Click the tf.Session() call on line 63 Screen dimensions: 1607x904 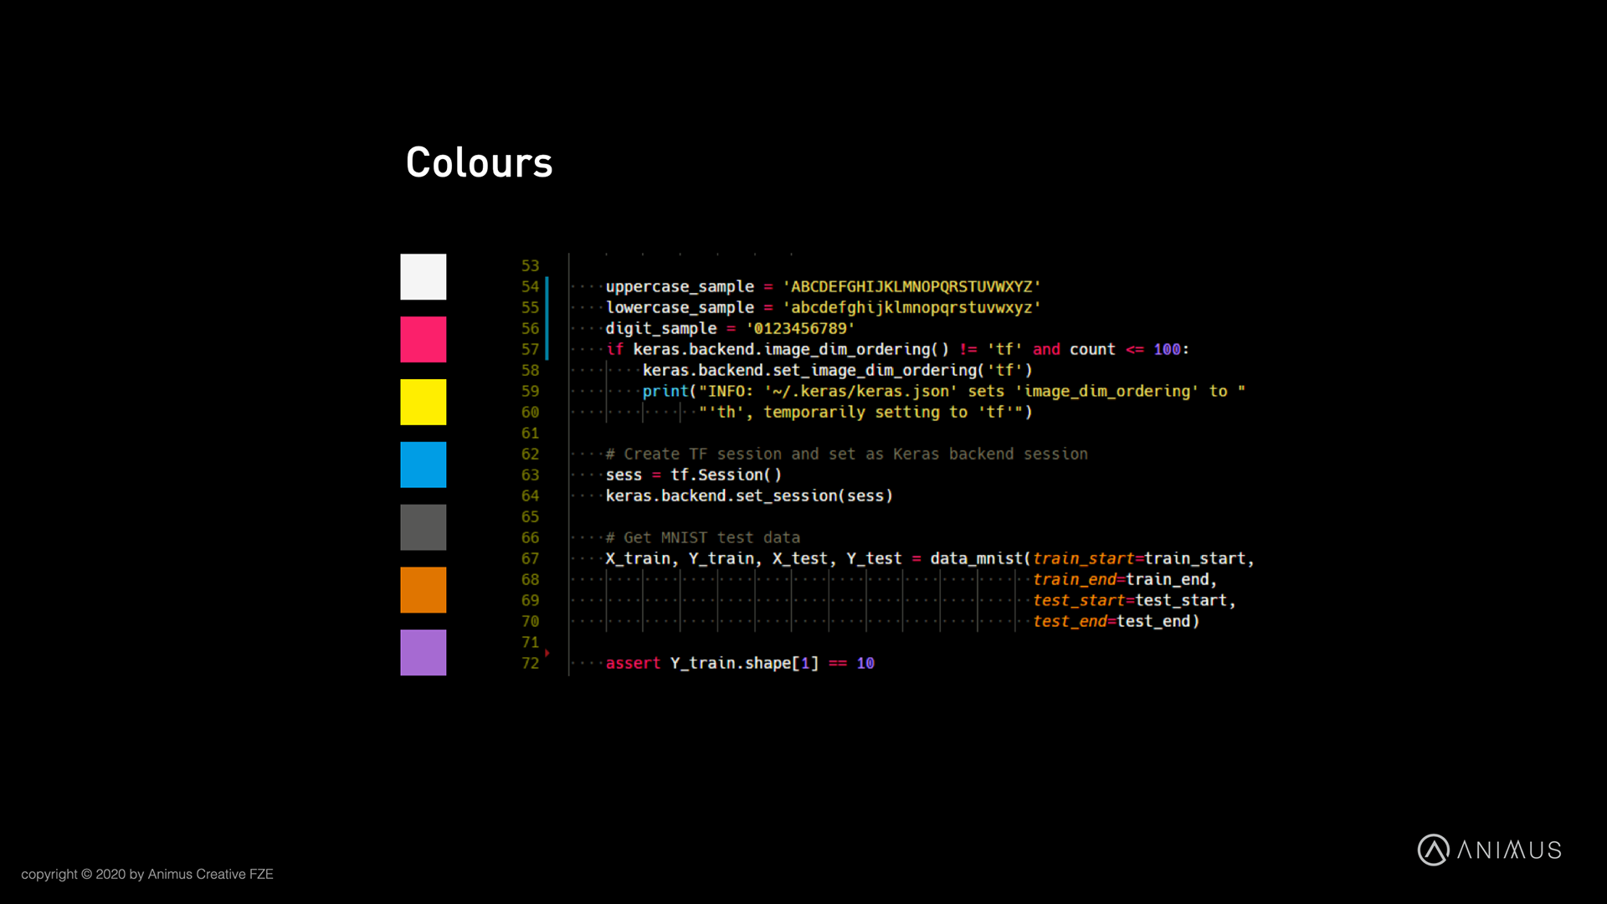726,475
